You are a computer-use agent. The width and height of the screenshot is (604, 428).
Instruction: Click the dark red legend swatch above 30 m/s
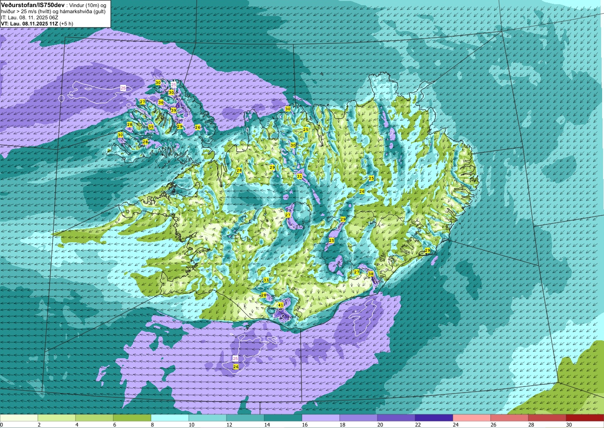585,418
